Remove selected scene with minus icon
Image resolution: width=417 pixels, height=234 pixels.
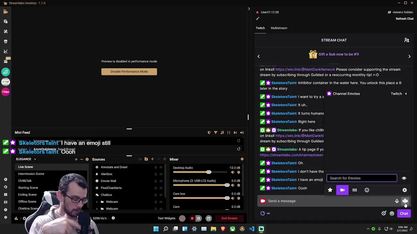(81, 159)
